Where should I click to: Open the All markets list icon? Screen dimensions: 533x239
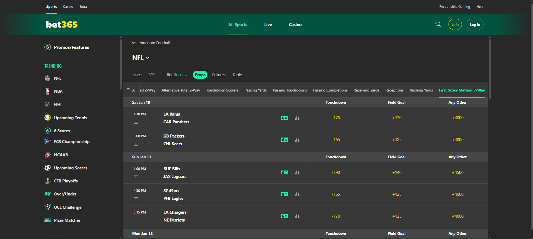pyautogui.click(x=128, y=90)
